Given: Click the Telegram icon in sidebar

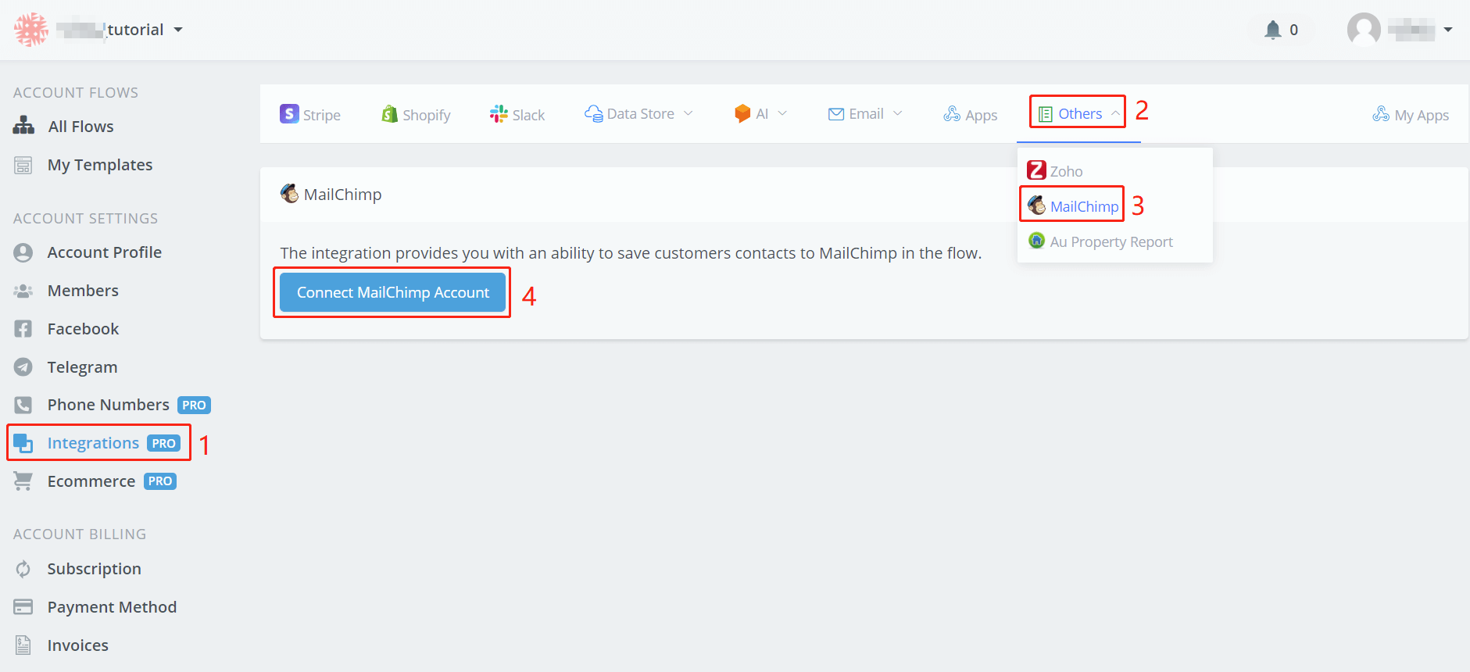Looking at the screenshot, I should (x=23, y=366).
